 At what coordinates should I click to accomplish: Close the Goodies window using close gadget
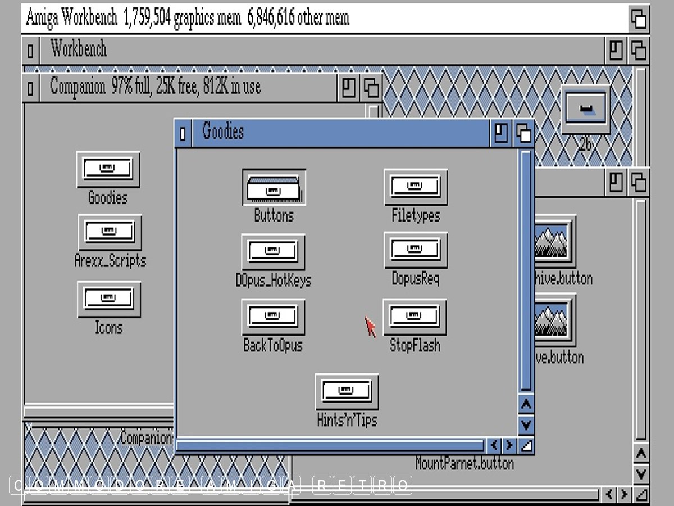pos(183,134)
